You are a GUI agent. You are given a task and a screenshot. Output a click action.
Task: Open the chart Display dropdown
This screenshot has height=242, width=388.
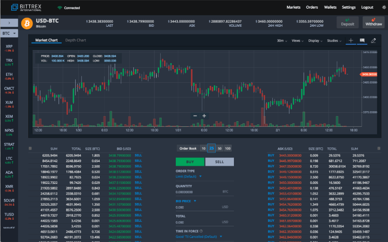(315, 40)
